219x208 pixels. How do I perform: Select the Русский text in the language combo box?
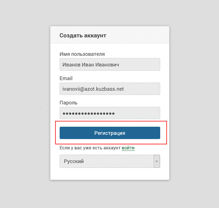coord(74,161)
